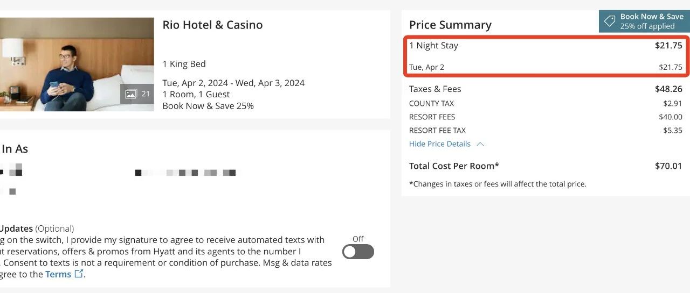Click the external link icon beside Terms
The width and height of the screenshot is (690, 293).
(x=79, y=274)
